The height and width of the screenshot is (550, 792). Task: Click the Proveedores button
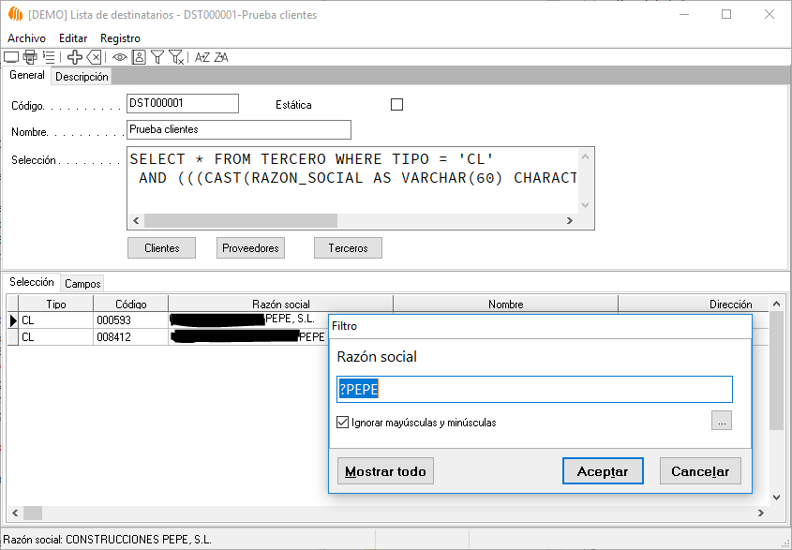point(250,248)
